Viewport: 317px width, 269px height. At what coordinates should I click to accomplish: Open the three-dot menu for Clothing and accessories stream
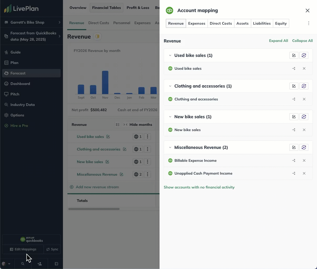pyautogui.click(x=147, y=149)
